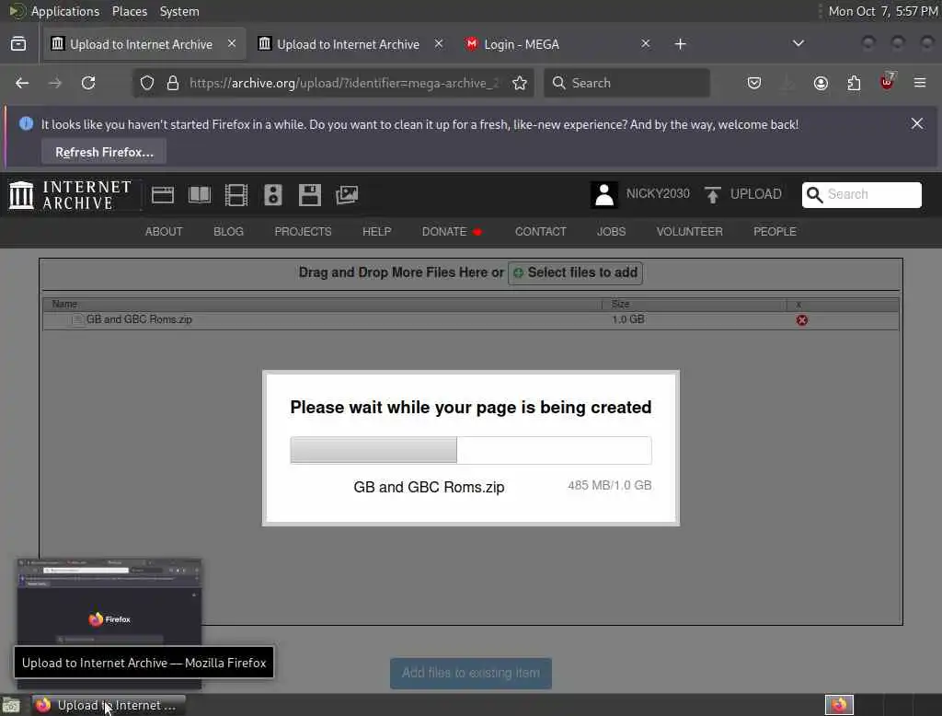Viewport: 942px width, 716px height.
Task: Open the extensions puzzle icon
Action: pos(854,83)
